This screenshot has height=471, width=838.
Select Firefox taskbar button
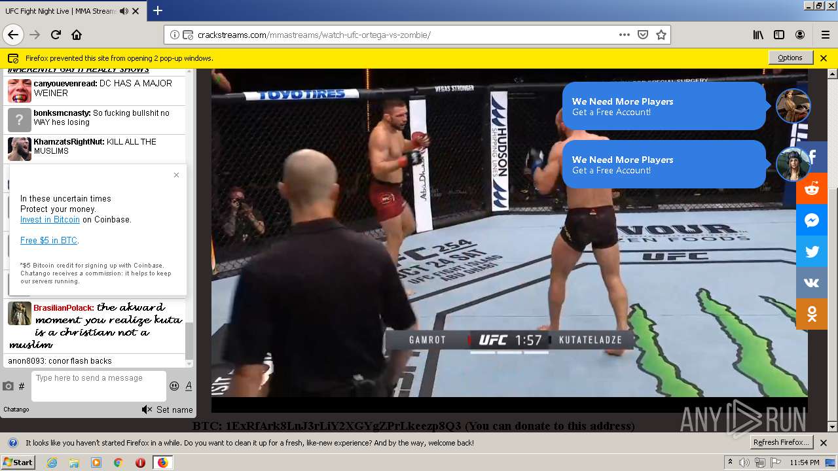pyautogui.click(x=162, y=462)
